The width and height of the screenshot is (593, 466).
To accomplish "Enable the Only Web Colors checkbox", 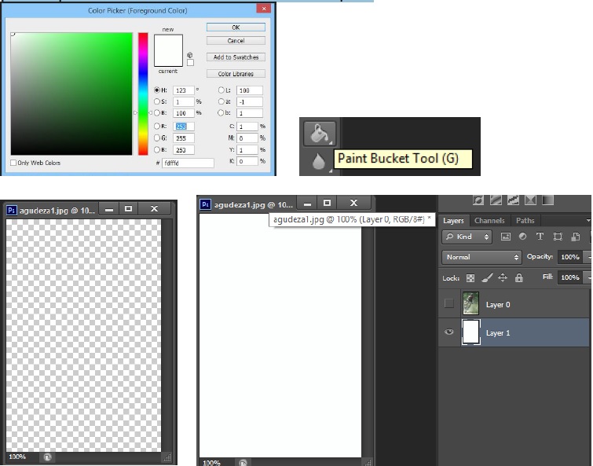I will pyautogui.click(x=13, y=163).
